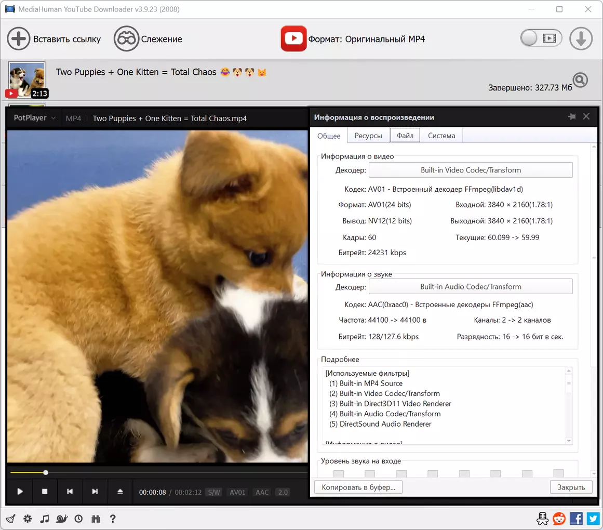This screenshot has width=603, height=530.
Task: Click the 2.0 audio channel indicator
Action: tap(283, 492)
